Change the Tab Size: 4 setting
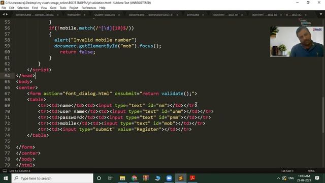 tap(287, 171)
